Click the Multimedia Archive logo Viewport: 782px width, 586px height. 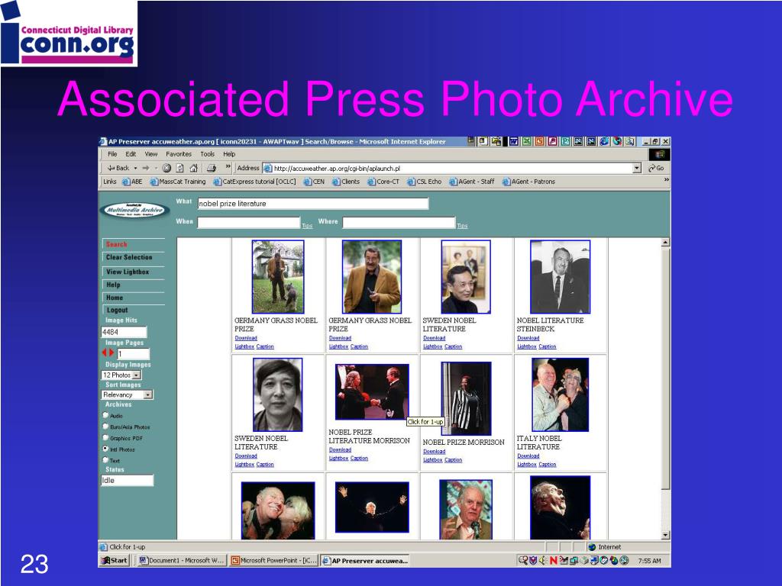point(134,210)
